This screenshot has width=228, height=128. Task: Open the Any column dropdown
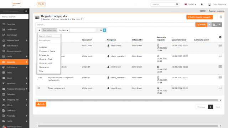[49, 30]
